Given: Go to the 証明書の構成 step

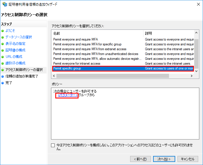Looking at the screenshot, I should click(15, 50).
